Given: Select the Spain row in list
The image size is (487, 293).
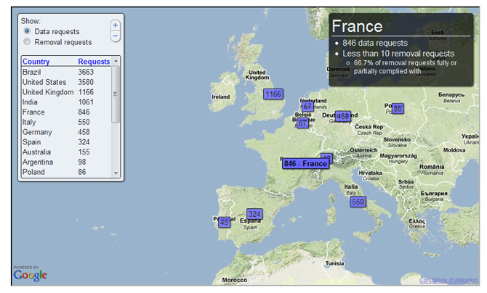Looking at the screenshot, I should click(66, 142).
